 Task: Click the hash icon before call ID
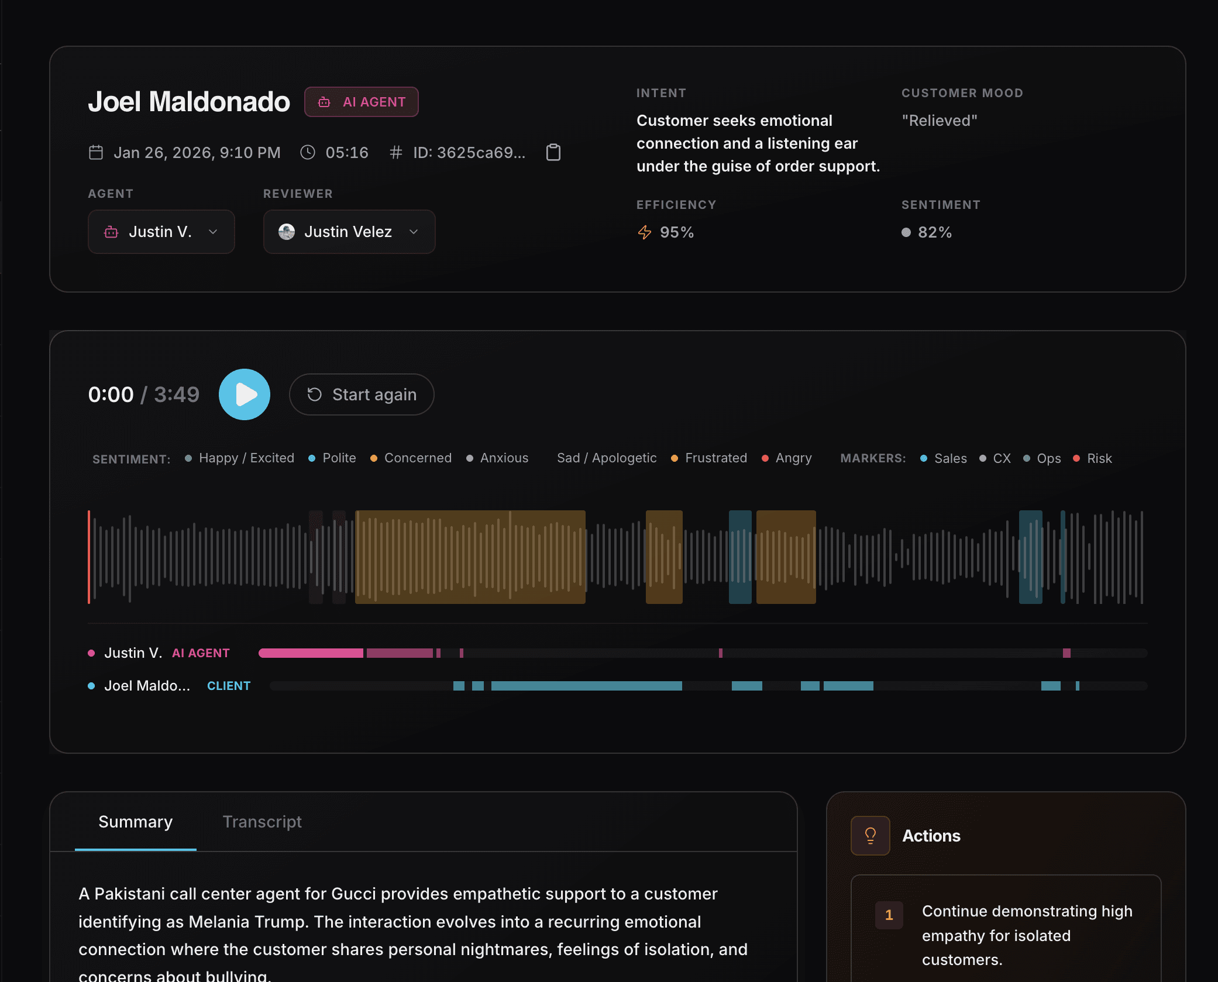(x=396, y=153)
